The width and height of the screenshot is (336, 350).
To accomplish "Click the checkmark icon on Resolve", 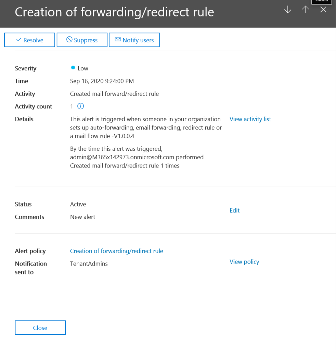I will 19,40.
